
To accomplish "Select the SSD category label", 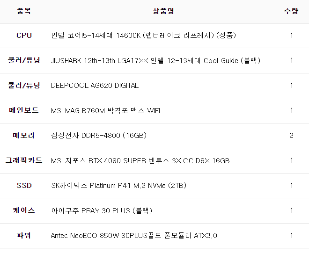I will [x=24, y=186].
